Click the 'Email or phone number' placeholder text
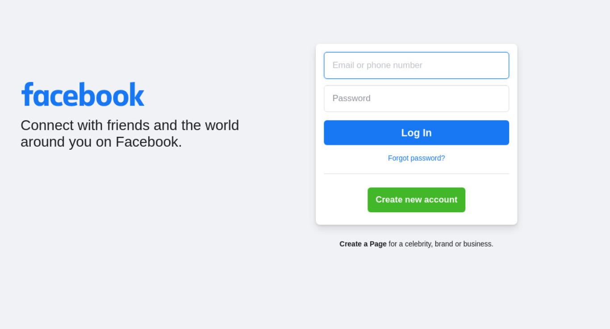 coord(377,65)
